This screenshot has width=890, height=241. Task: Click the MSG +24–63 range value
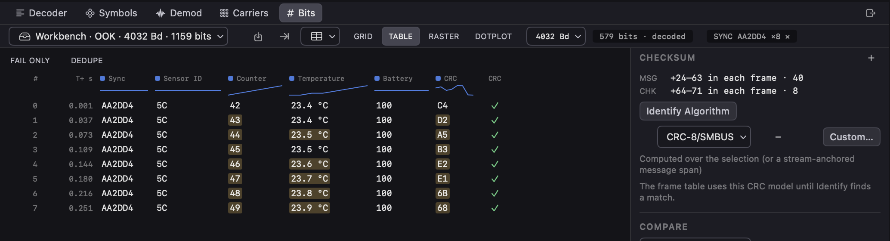pyautogui.click(x=737, y=78)
